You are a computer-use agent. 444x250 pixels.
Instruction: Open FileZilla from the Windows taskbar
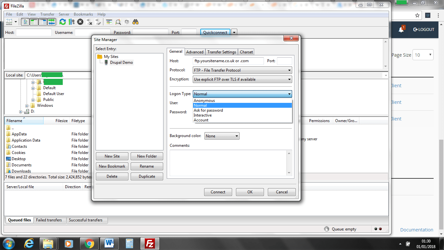[150, 243]
